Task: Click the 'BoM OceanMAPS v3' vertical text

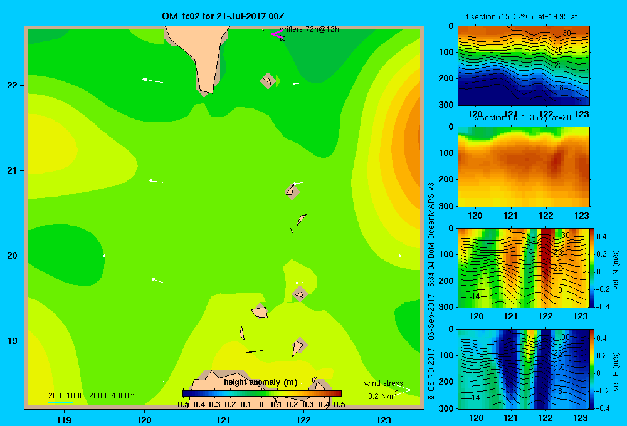Action: point(431,221)
